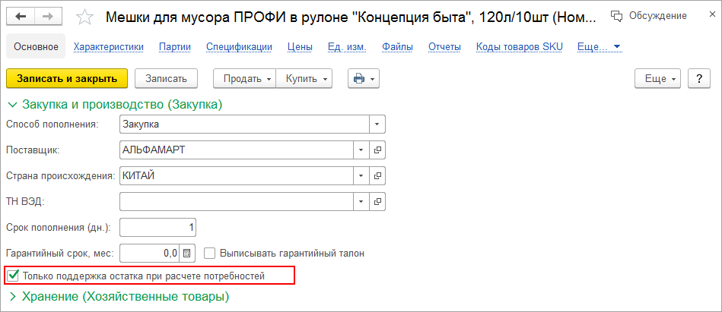
Task: Open the Страна происхождения record form icon
Action: [377, 175]
